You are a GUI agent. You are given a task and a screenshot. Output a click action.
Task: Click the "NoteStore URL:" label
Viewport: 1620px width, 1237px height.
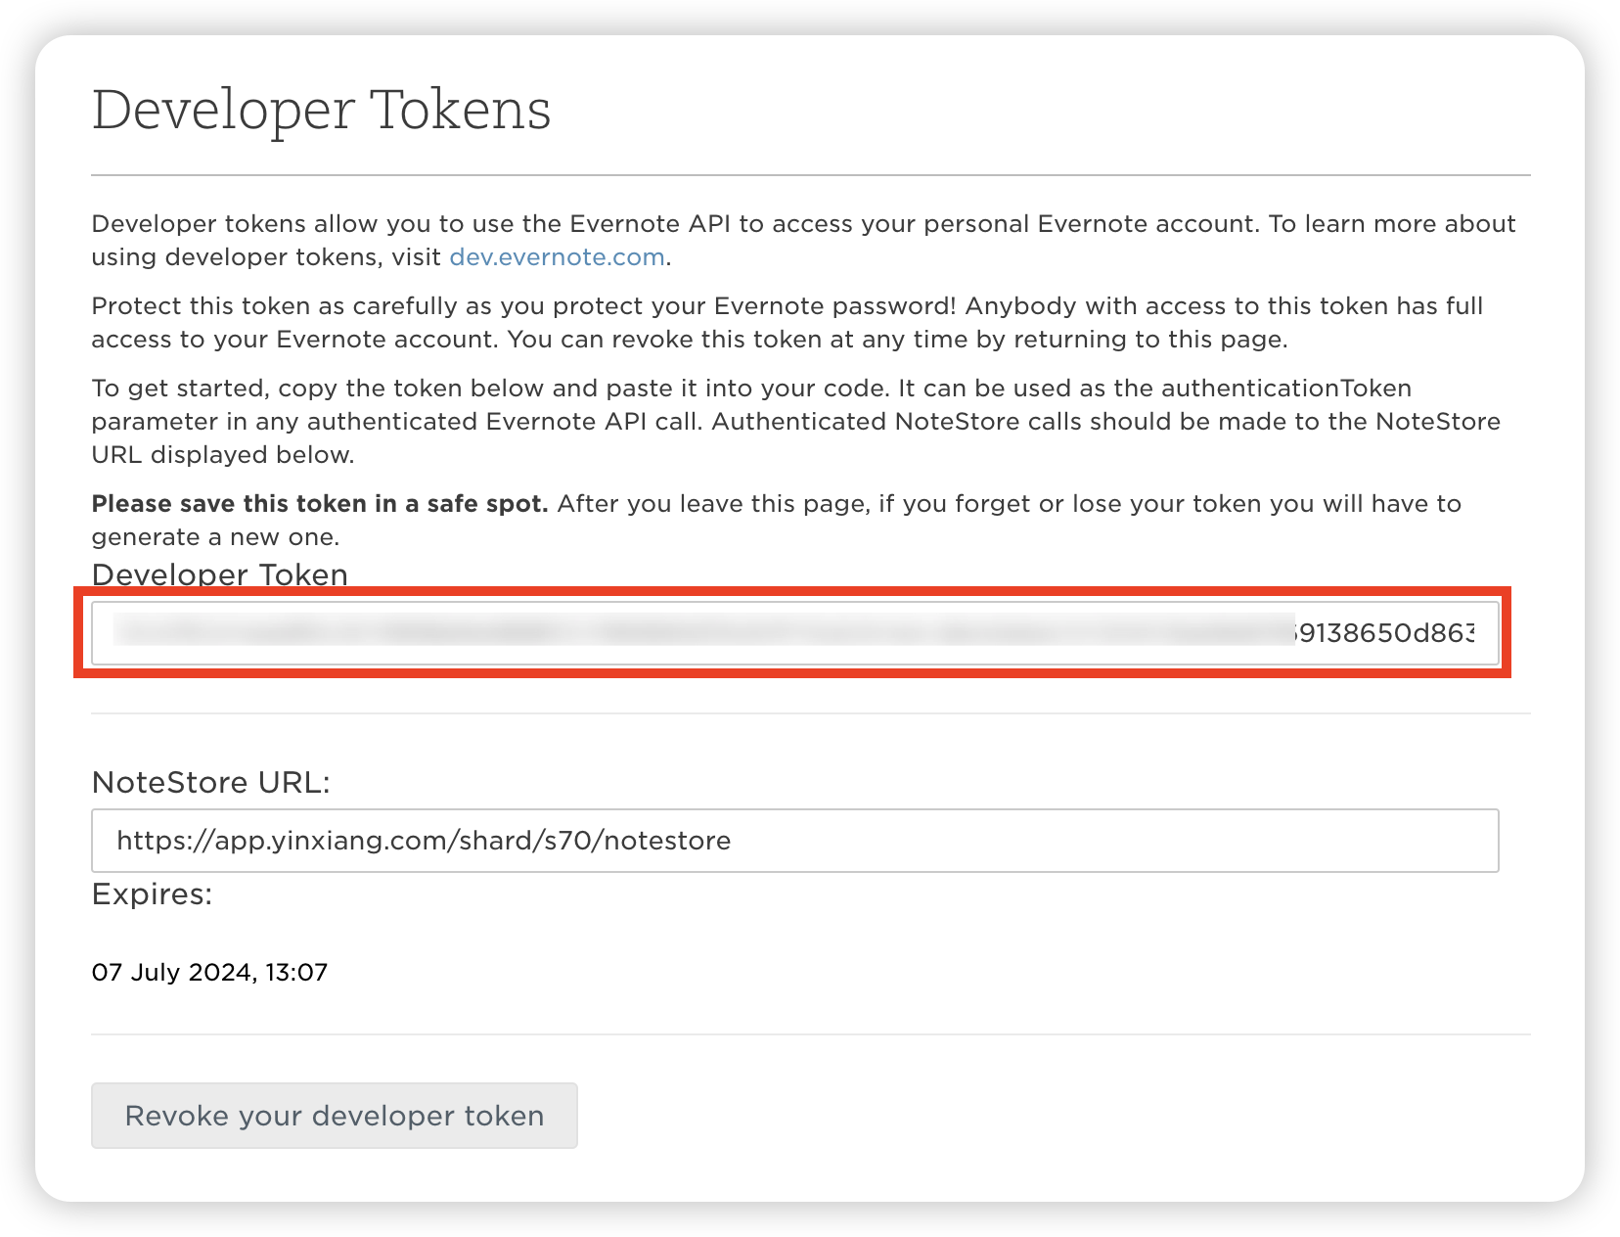click(210, 783)
